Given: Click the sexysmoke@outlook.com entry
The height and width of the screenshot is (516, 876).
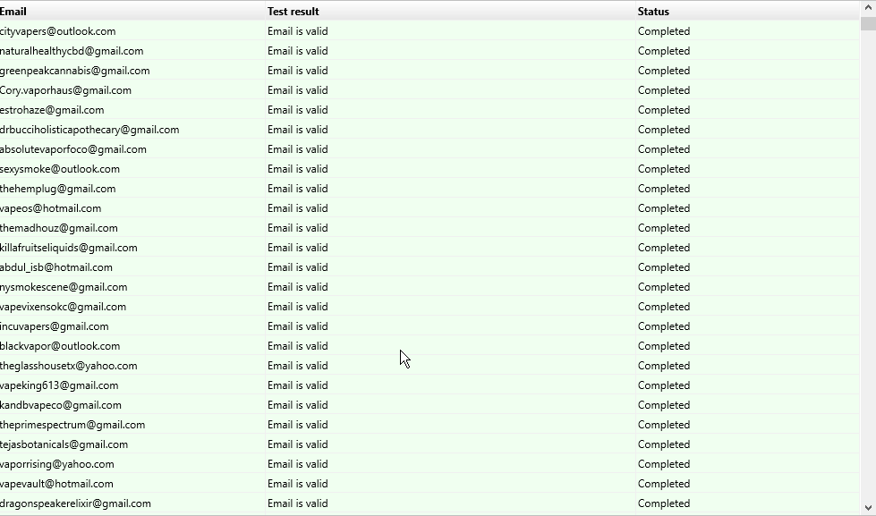Looking at the screenshot, I should [x=60, y=169].
